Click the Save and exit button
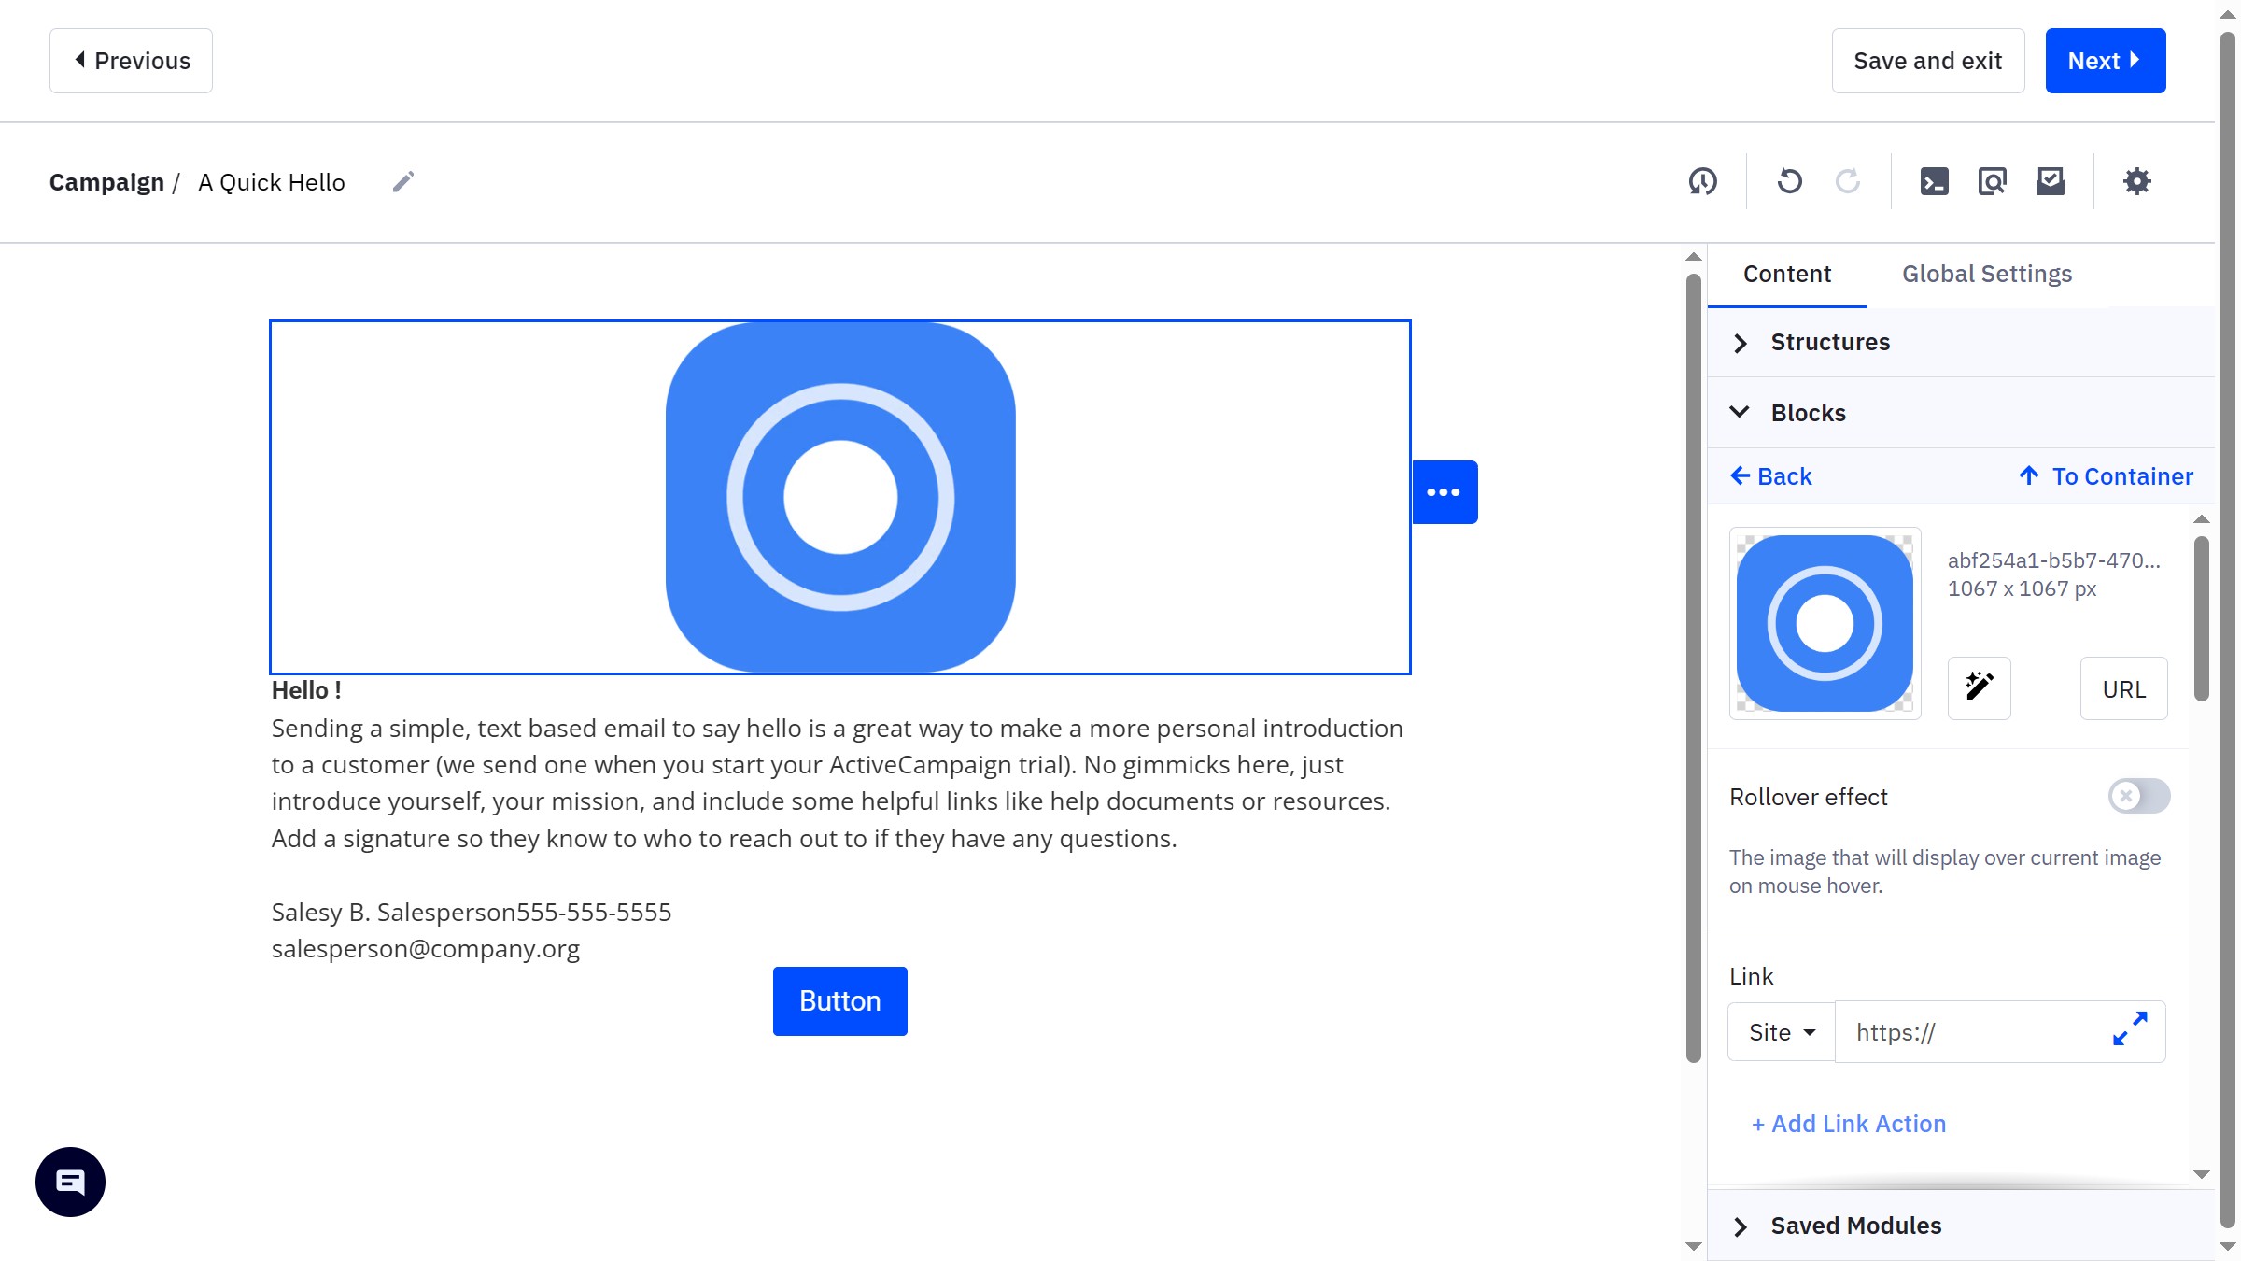 click(1927, 61)
